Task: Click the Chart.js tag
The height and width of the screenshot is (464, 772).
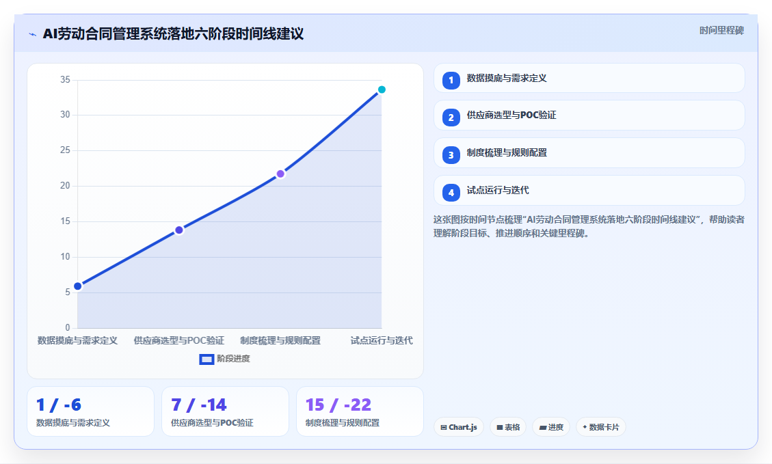Action: click(x=459, y=427)
